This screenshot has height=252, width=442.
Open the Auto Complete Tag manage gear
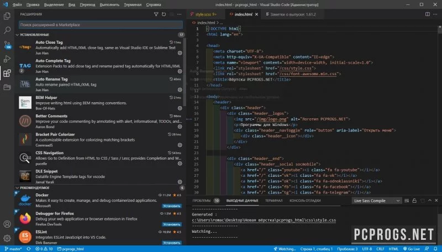click(x=180, y=71)
